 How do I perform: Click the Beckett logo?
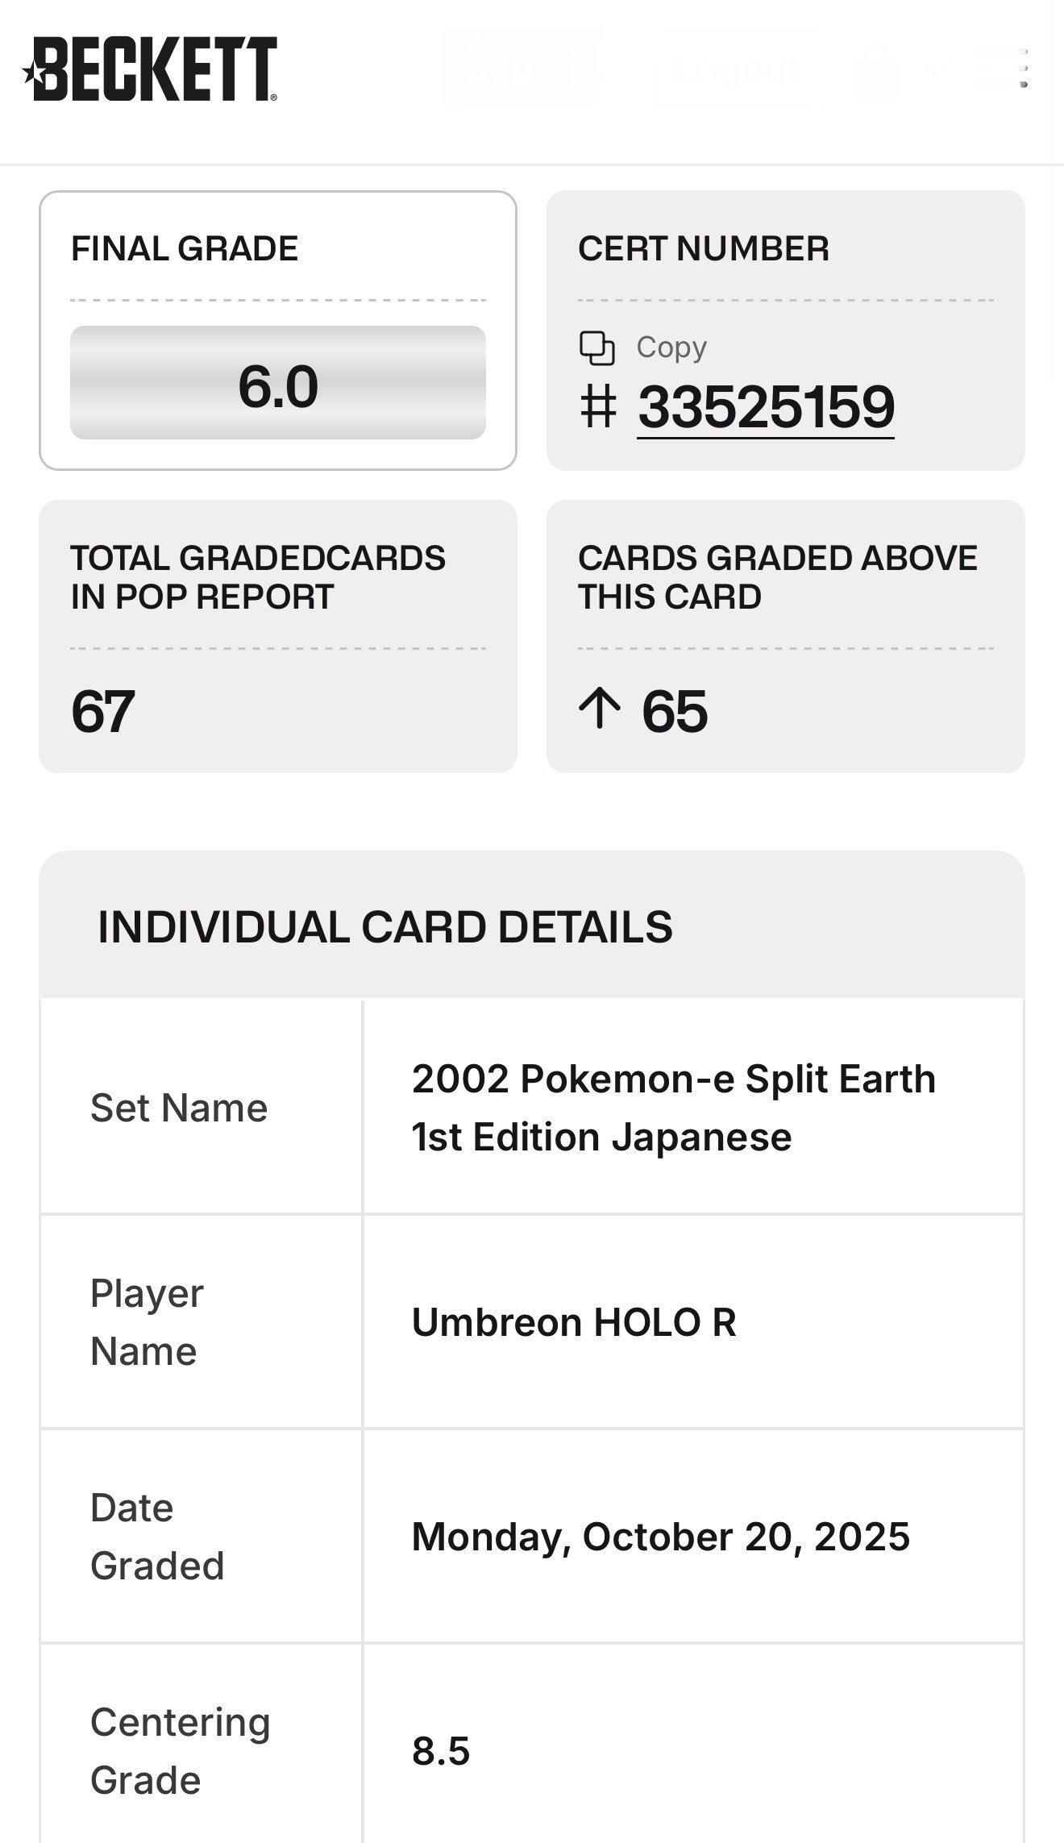click(150, 69)
